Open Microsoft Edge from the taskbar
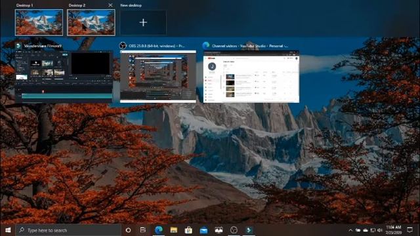 pos(159,230)
